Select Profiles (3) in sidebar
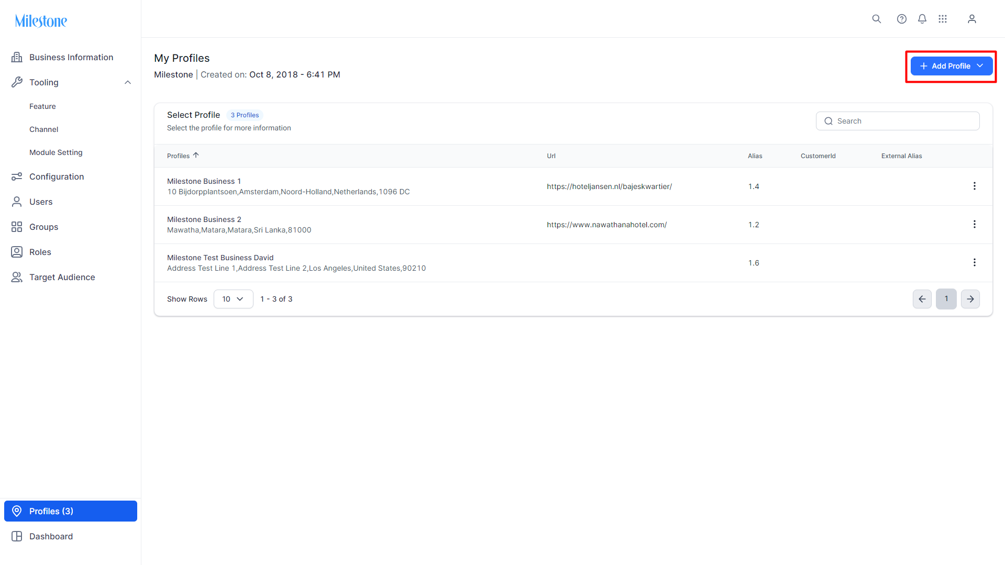The image size is (1005, 565). (x=71, y=511)
